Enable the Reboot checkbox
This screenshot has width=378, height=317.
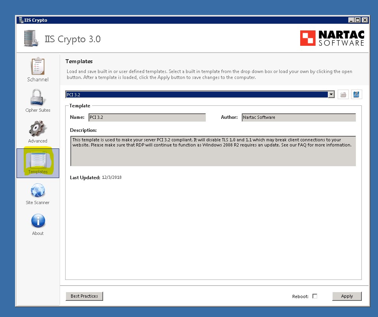coord(315,296)
